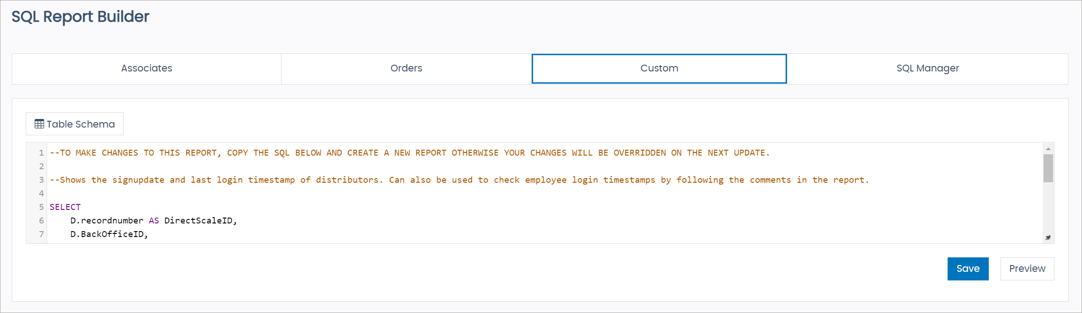The image size is (1082, 313).
Task: Click the table grid icon in Table Schema
Action: point(39,124)
